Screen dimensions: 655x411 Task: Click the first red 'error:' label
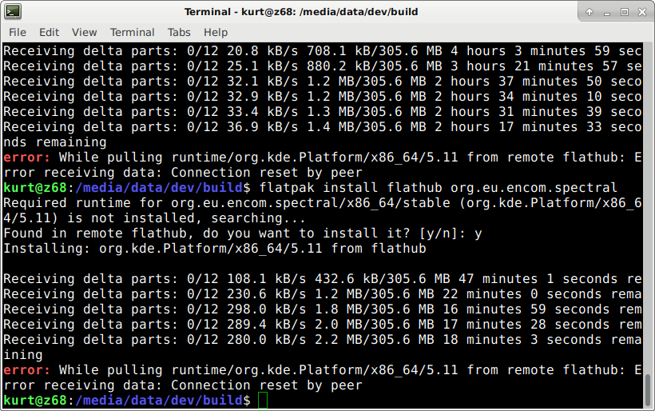(x=26, y=158)
